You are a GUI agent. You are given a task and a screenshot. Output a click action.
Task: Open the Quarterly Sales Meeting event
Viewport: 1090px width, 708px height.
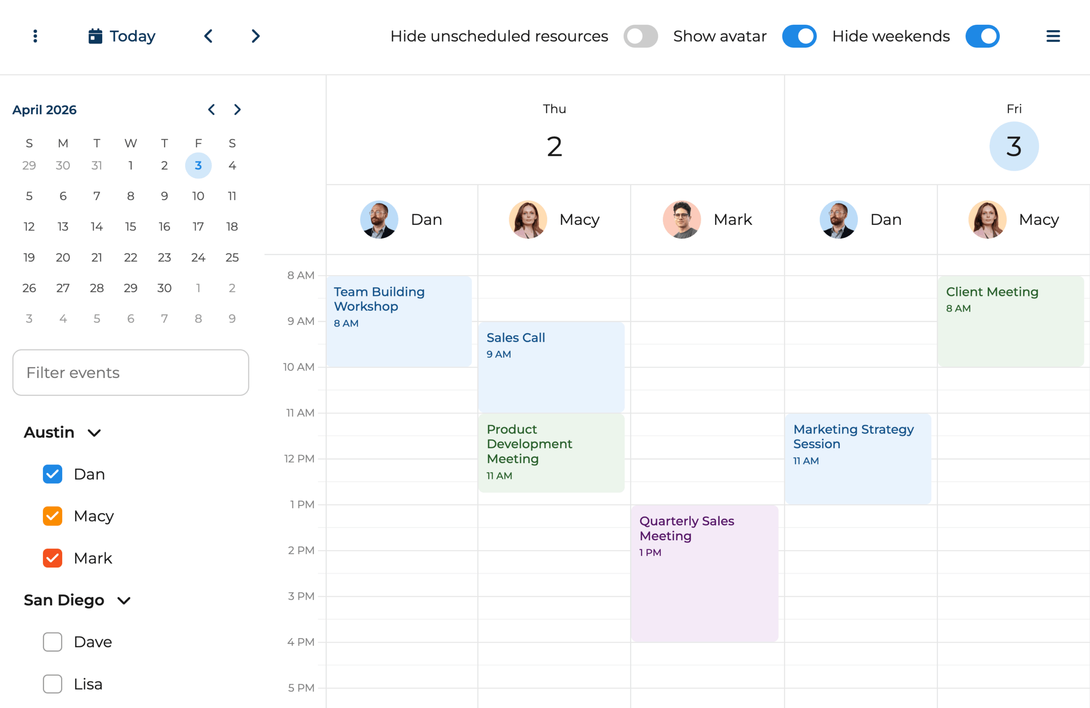(704, 573)
